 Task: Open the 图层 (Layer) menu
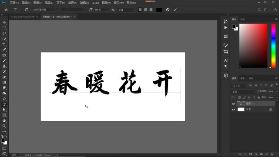pyautogui.click(x=49, y=3)
